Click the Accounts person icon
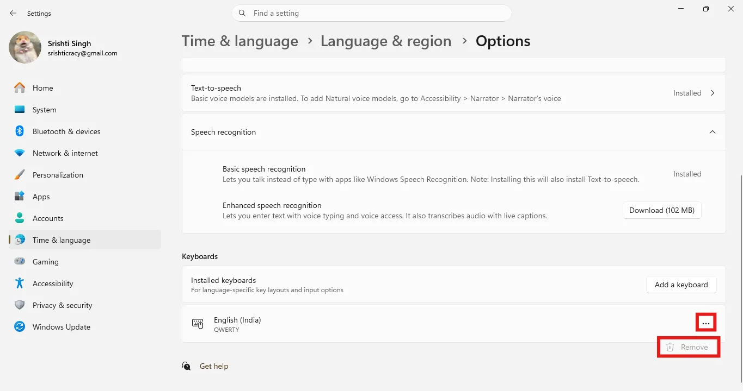Screen dimensions: 743x391 pyautogui.click(x=20, y=218)
